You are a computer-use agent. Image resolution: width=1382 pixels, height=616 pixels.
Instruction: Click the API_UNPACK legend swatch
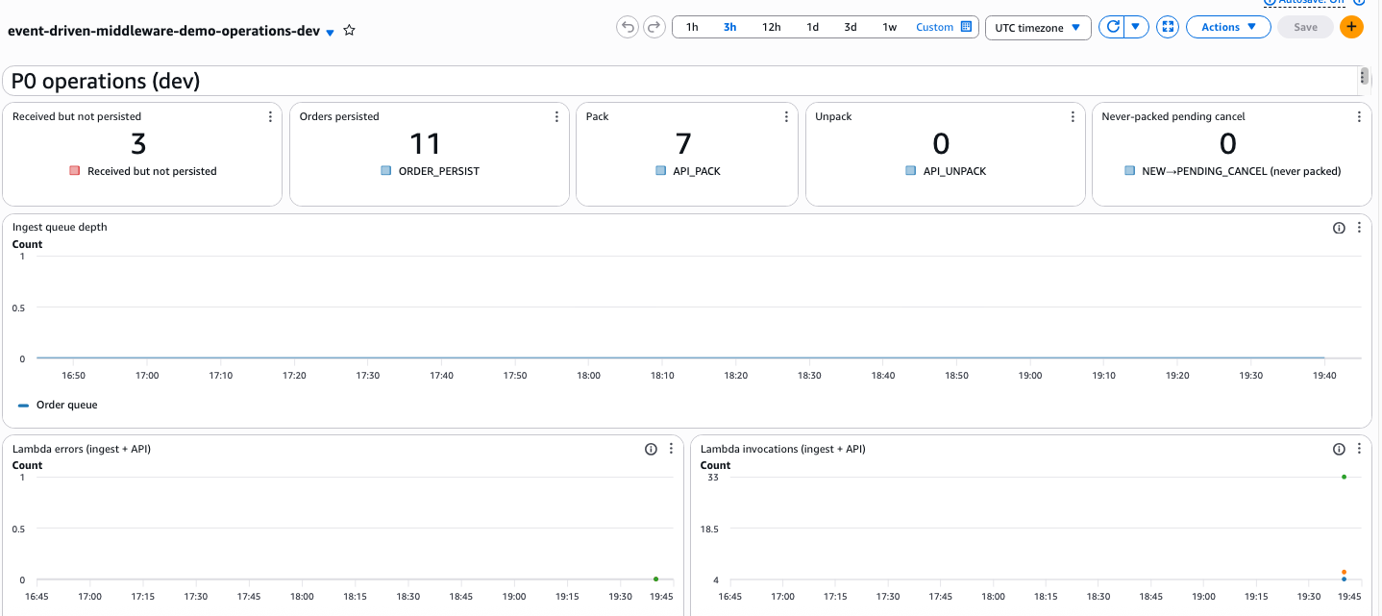[910, 171]
